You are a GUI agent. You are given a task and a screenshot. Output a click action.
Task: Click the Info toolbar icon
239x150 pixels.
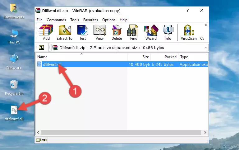point(168,32)
